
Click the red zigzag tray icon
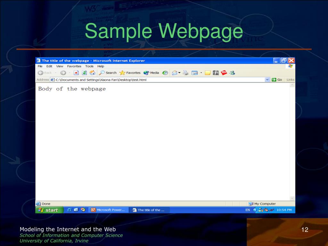click(x=272, y=210)
